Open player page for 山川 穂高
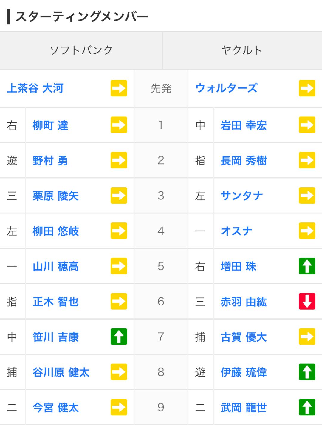 tap(56, 267)
